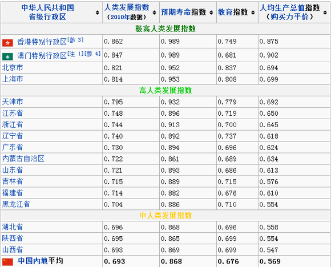Select Liaoning's education index 0.737
The height and width of the screenshot is (267, 331).
coord(227,136)
